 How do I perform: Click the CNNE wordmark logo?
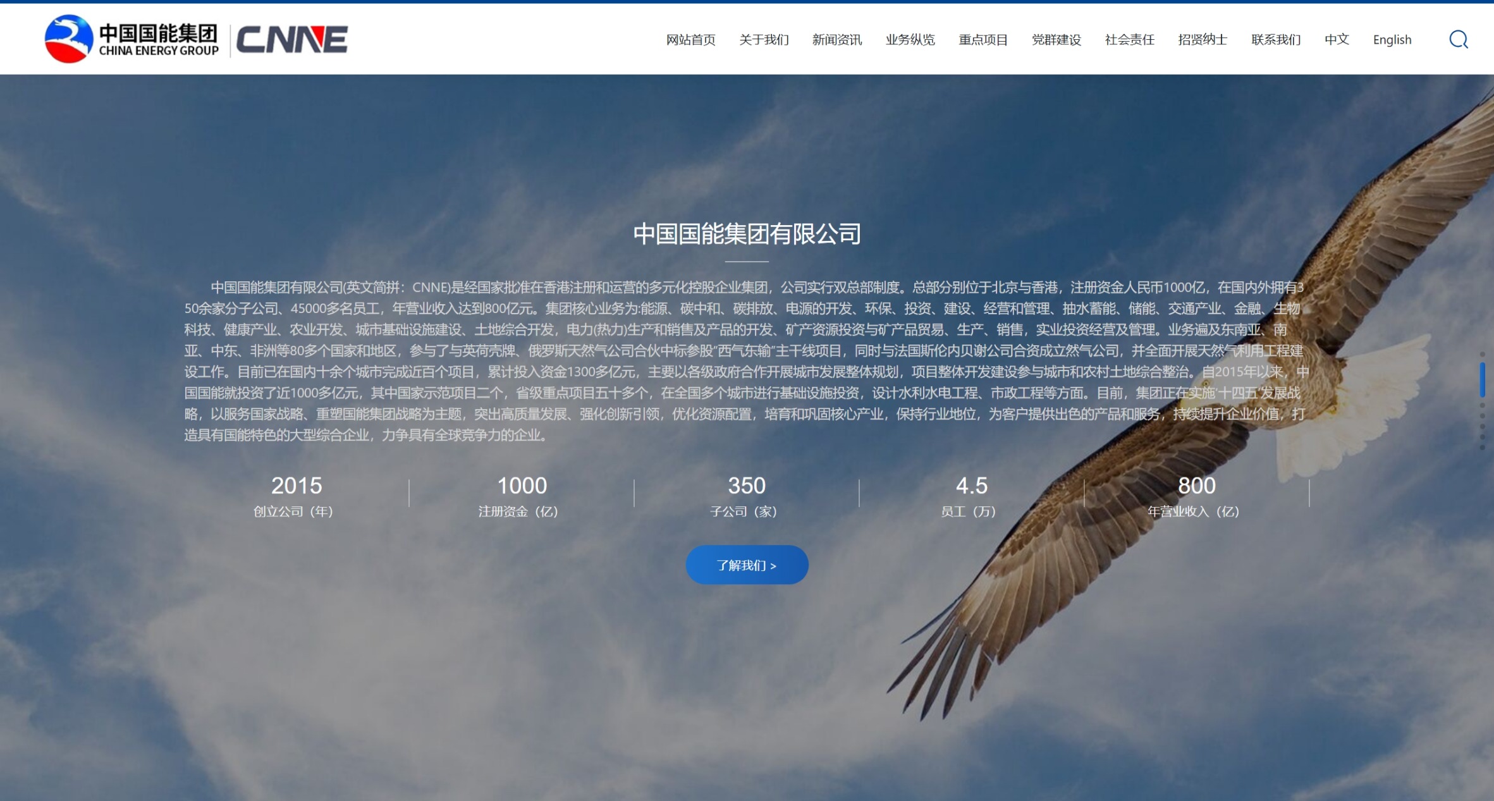click(291, 39)
